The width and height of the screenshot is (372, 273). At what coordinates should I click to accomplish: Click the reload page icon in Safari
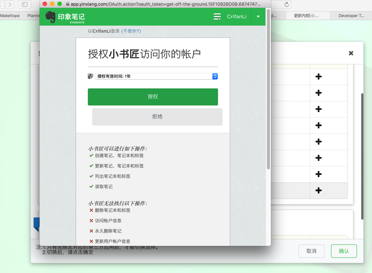(287, 4)
